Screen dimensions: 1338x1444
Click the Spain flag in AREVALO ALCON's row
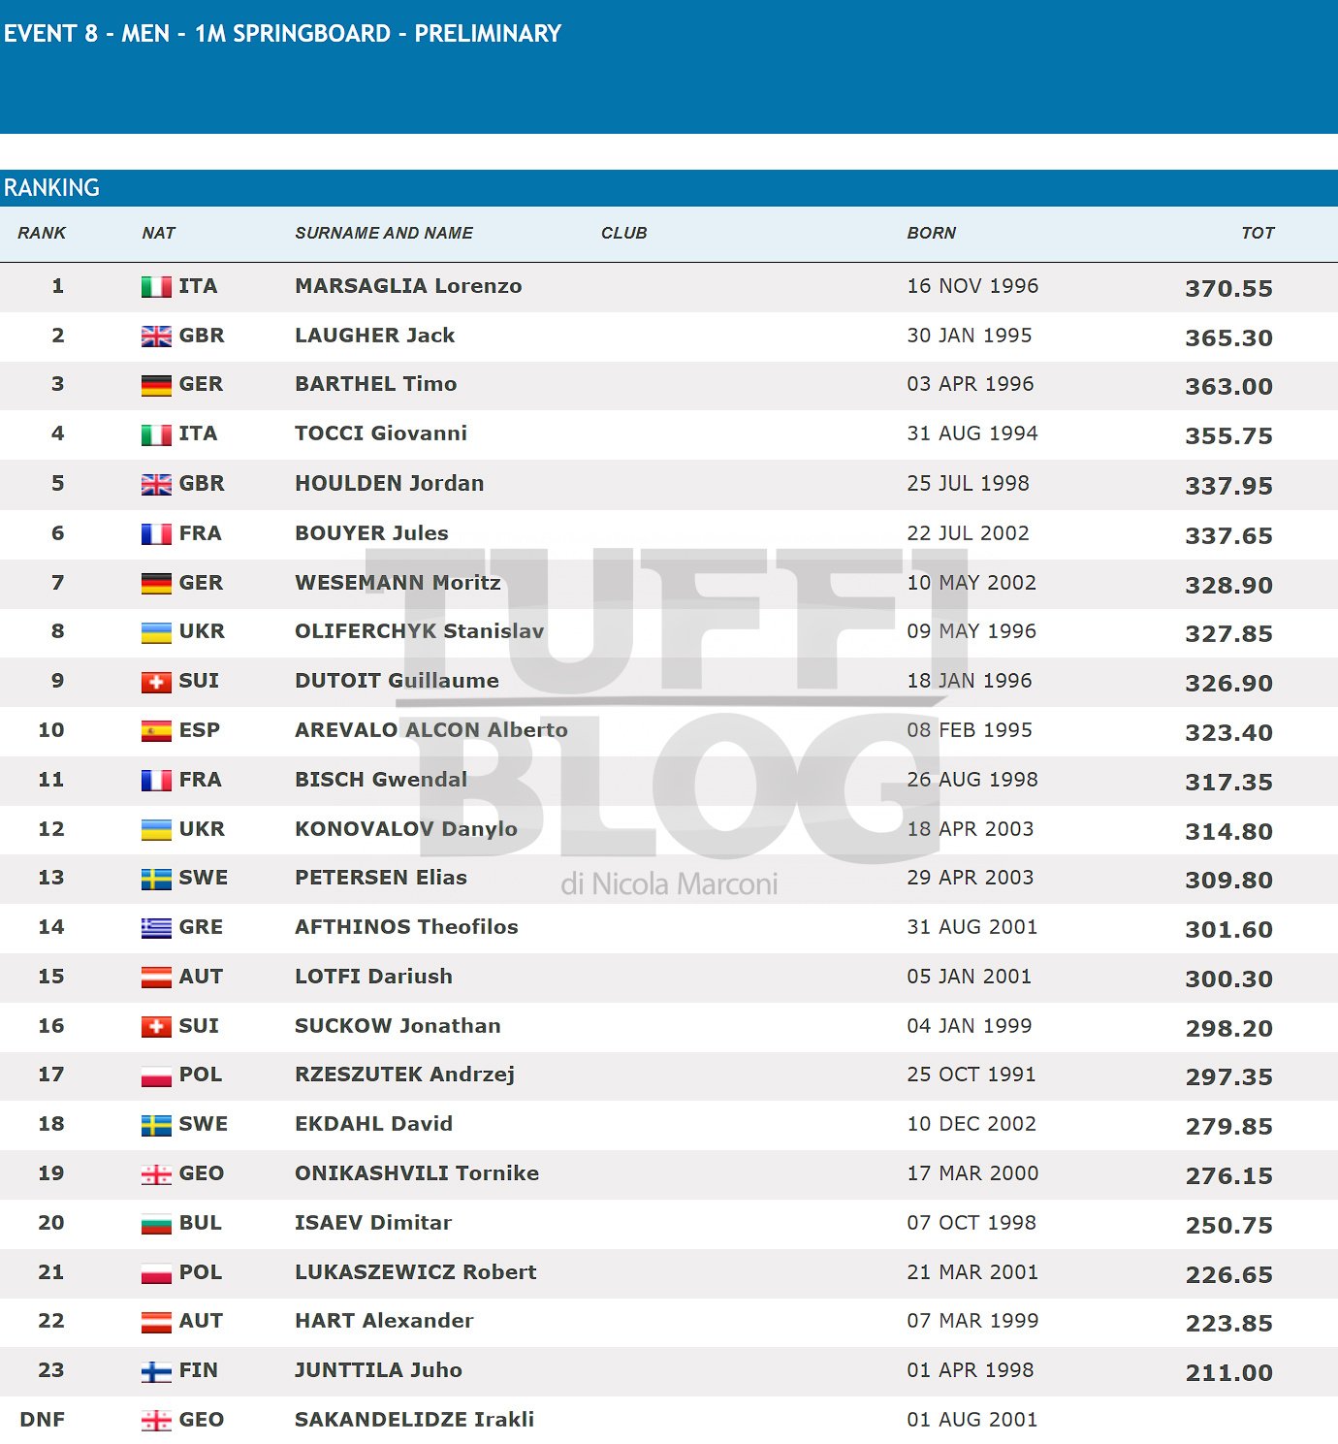point(156,731)
